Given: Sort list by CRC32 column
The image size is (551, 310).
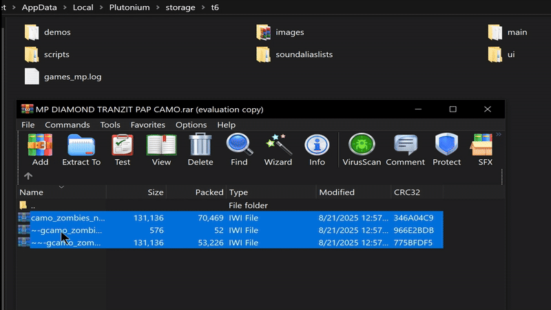Looking at the screenshot, I should point(417,192).
